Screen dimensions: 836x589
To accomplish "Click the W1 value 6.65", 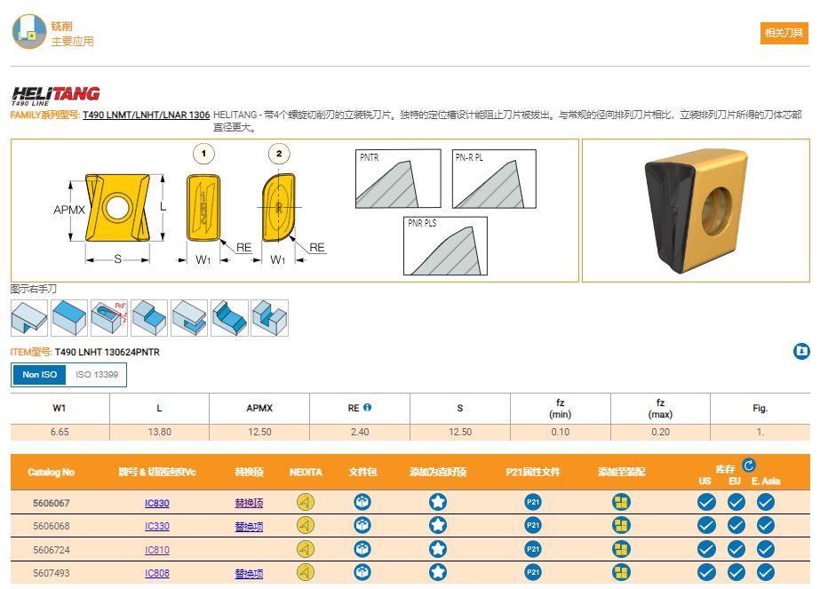I will pos(60,432).
